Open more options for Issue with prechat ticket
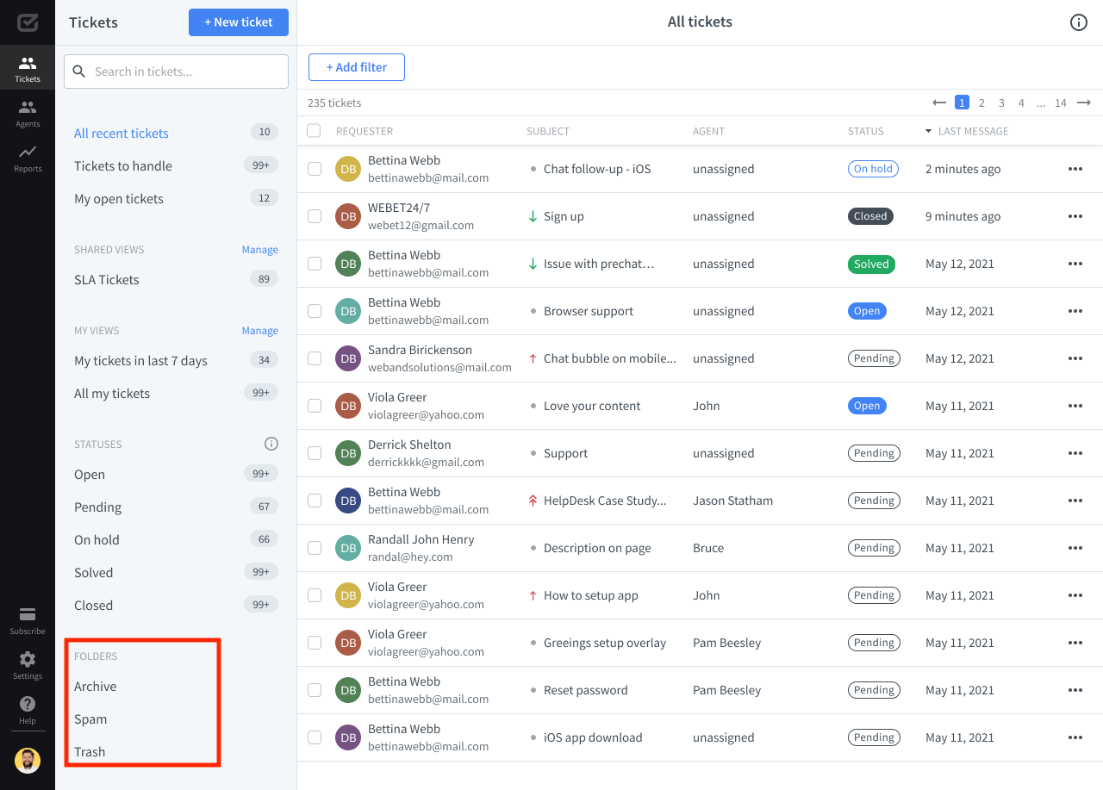The image size is (1103, 790). pos(1075,264)
